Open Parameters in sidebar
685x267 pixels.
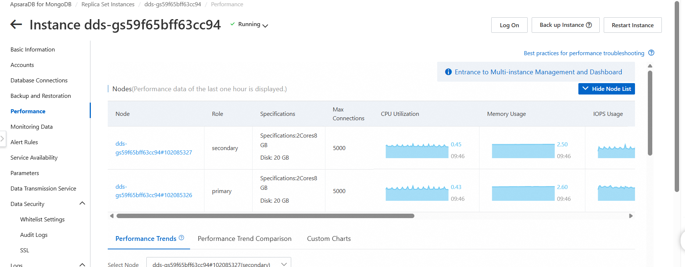coord(25,173)
